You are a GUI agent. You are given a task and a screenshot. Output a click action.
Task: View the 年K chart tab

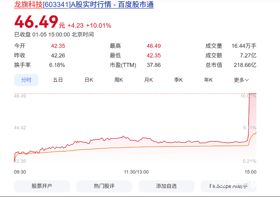tap(208, 80)
